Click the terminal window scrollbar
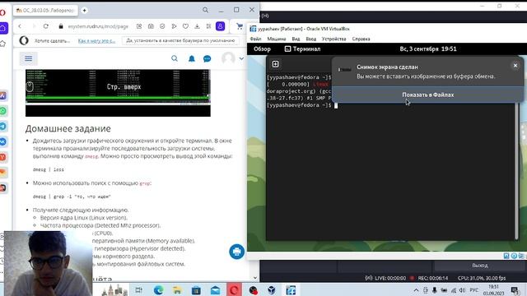The image size is (527, 296). pos(517,171)
